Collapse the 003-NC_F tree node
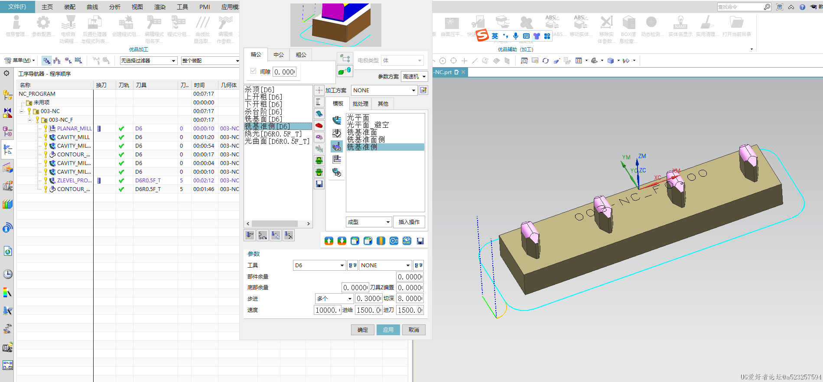 click(x=29, y=120)
